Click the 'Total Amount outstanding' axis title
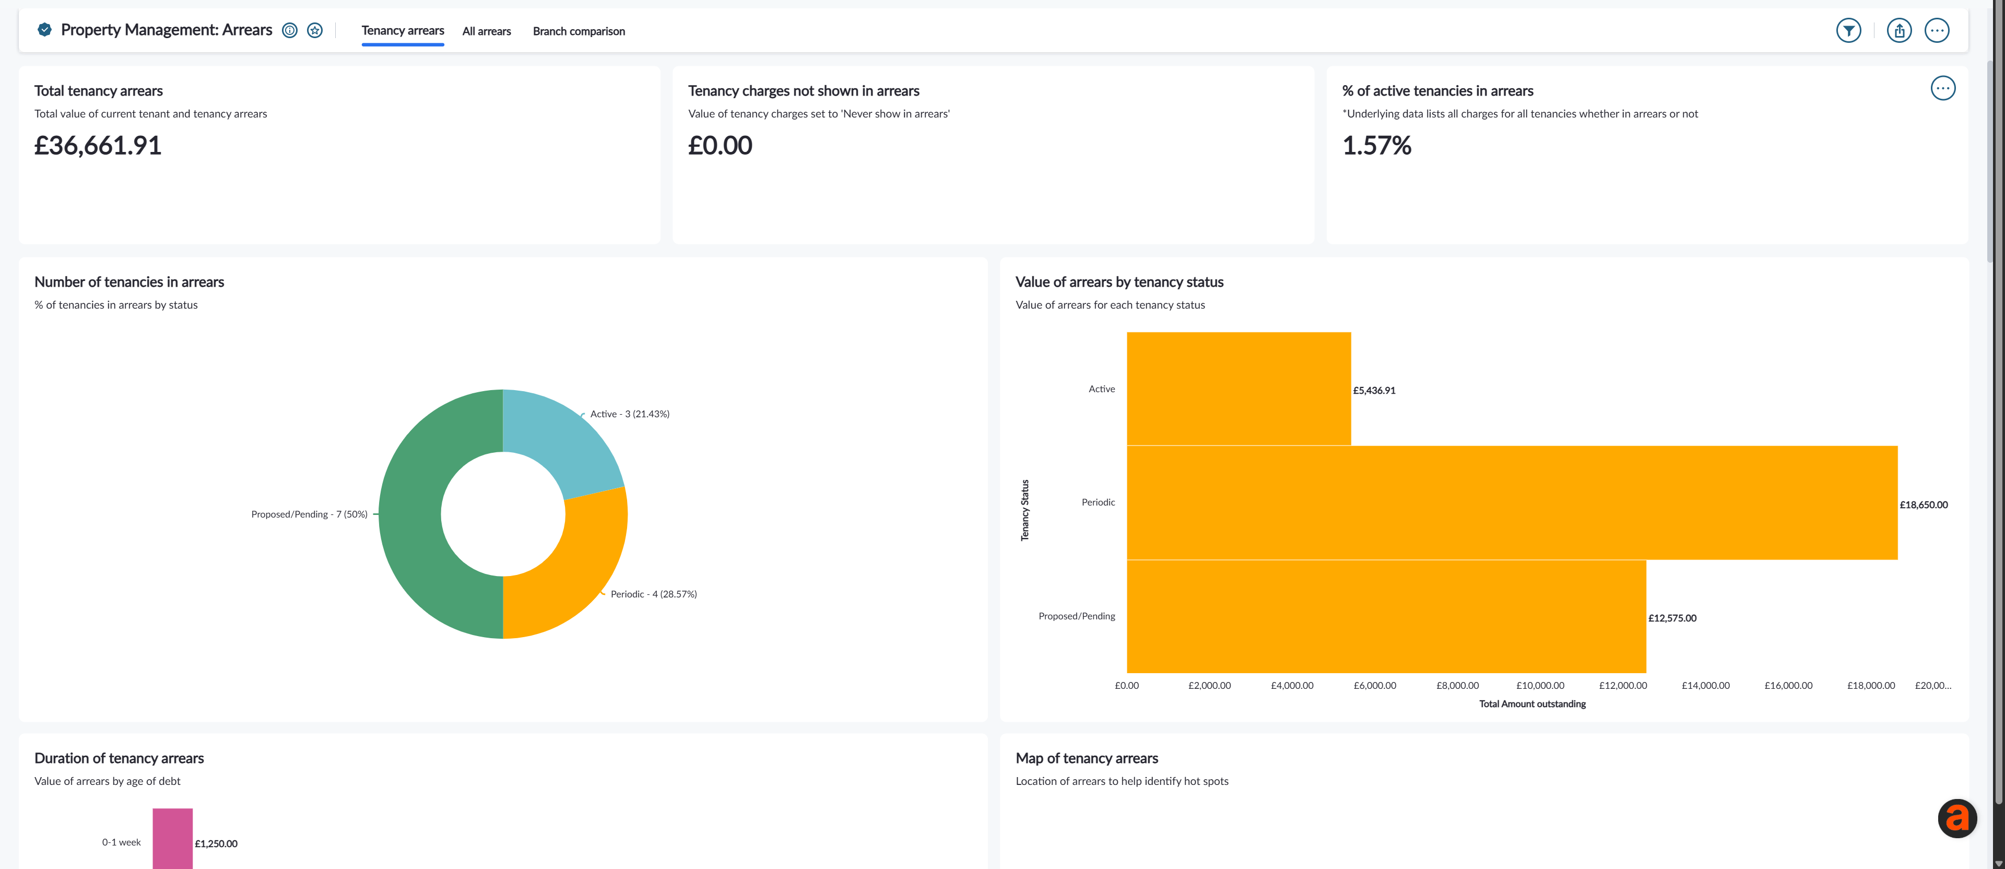The image size is (2005, 869). [1532, 704]
